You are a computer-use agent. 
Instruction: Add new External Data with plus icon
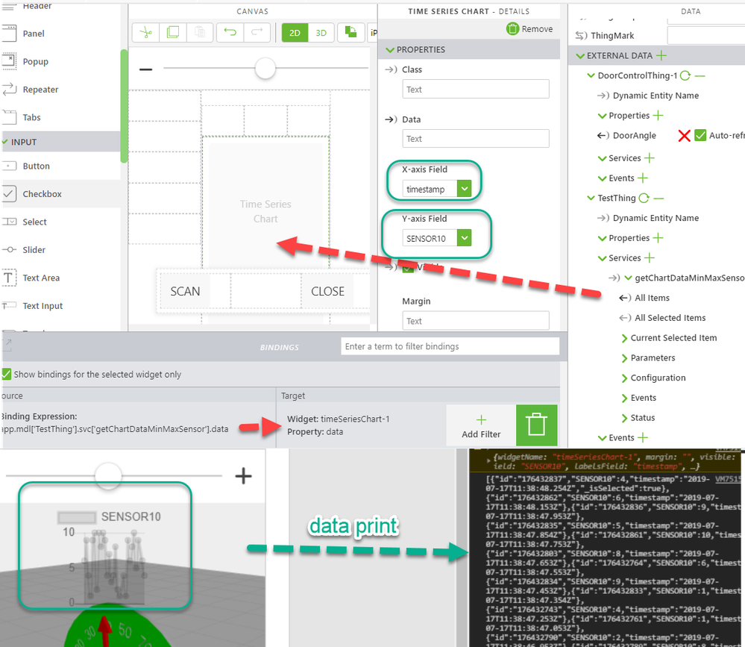(661, 56)
